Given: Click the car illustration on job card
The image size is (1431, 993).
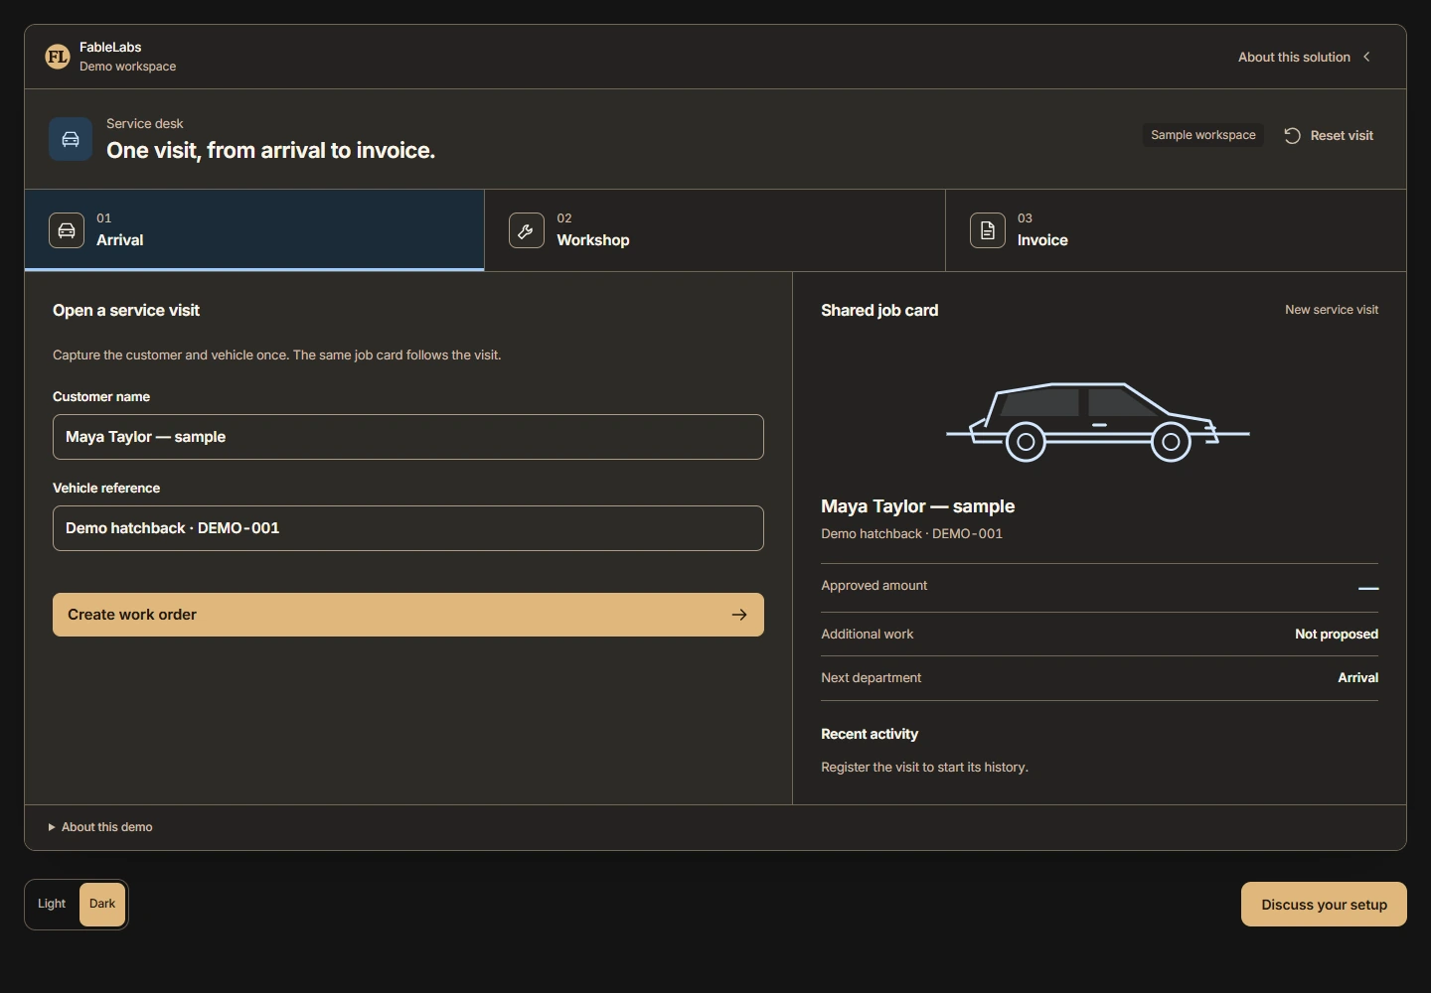Looking at the screenshot, I should tap(1098, 422).
